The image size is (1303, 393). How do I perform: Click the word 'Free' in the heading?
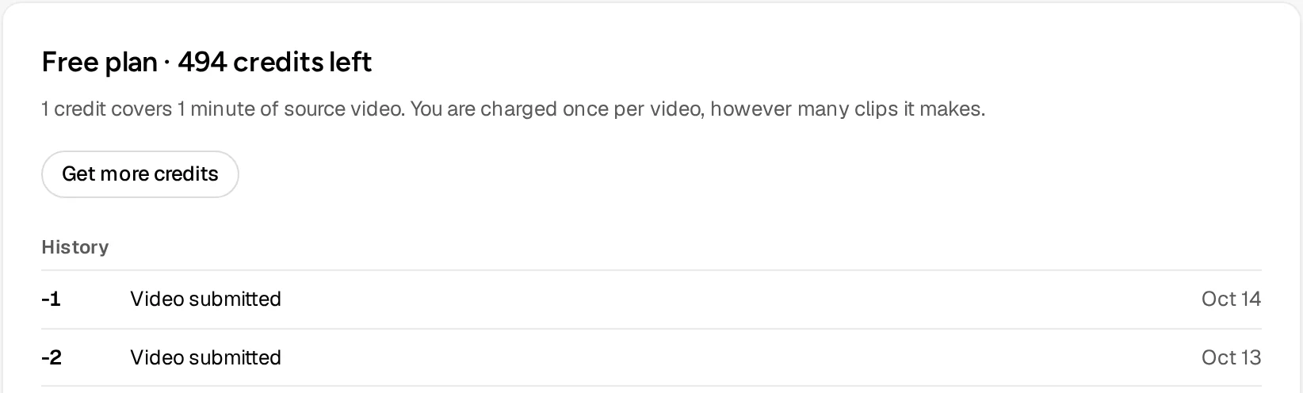(70, 62)
